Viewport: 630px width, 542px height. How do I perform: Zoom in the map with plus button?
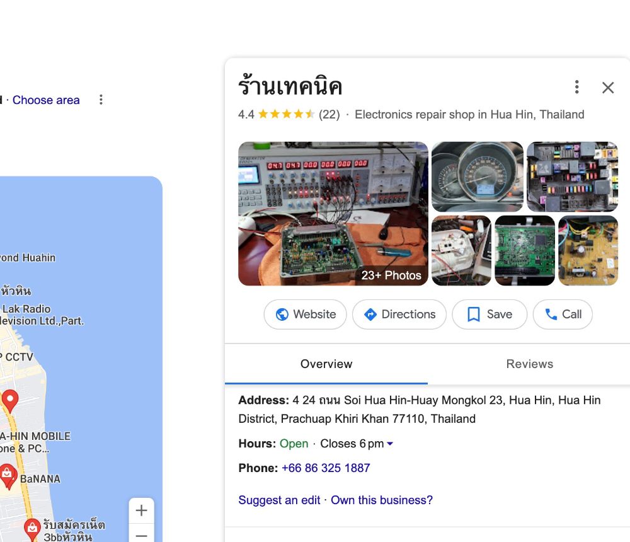click(141, 510)
